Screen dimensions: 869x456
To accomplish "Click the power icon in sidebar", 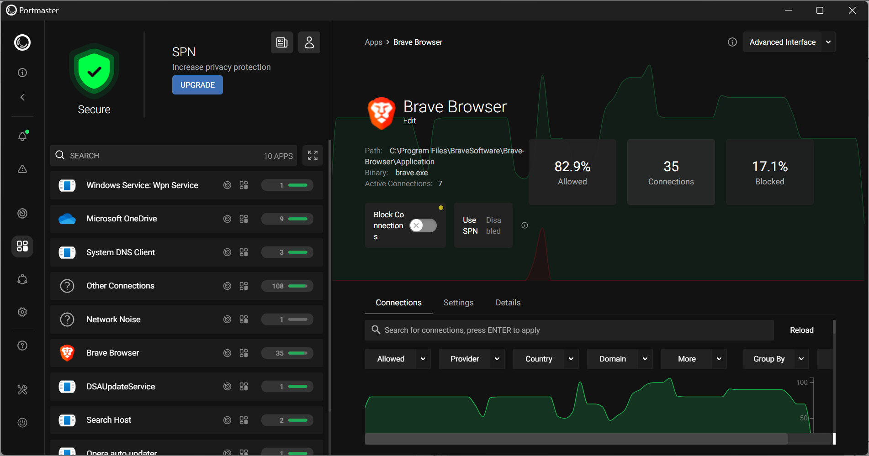I will [22, 423].
